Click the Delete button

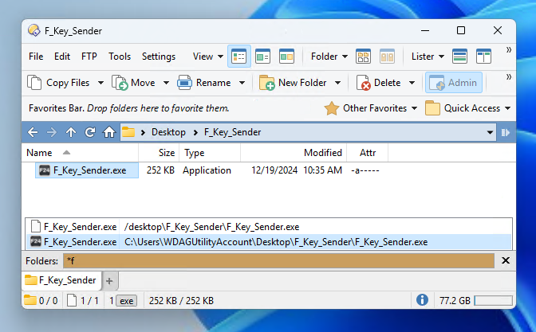point(378,83)
